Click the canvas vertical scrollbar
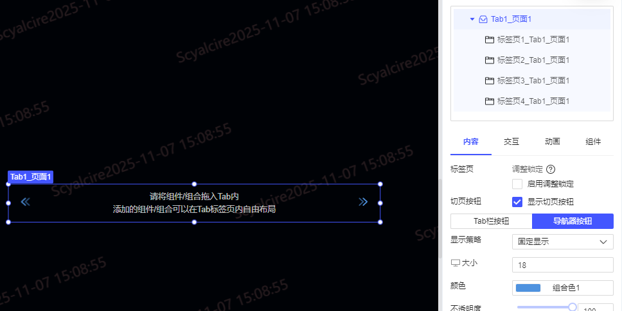This screenshot has width=622, height=311. click(440, 217)
